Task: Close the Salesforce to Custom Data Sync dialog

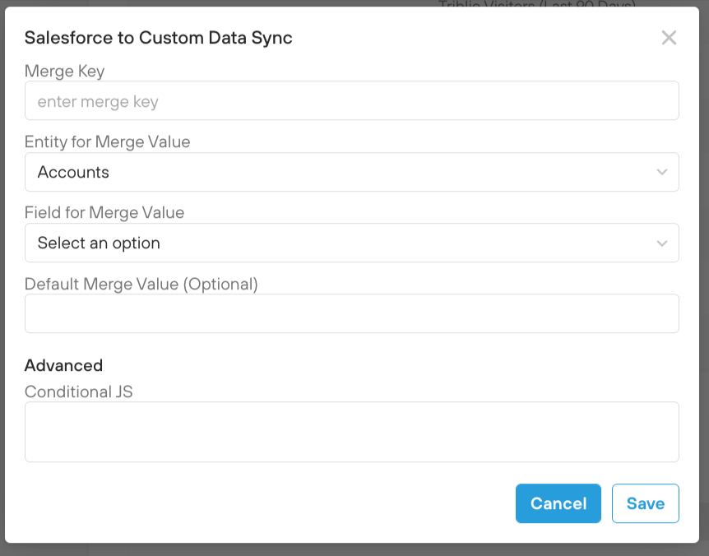Action: 669,38
